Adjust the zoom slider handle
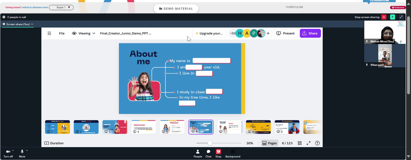Screen dimensions: 411x160 [x=210, y=143]
